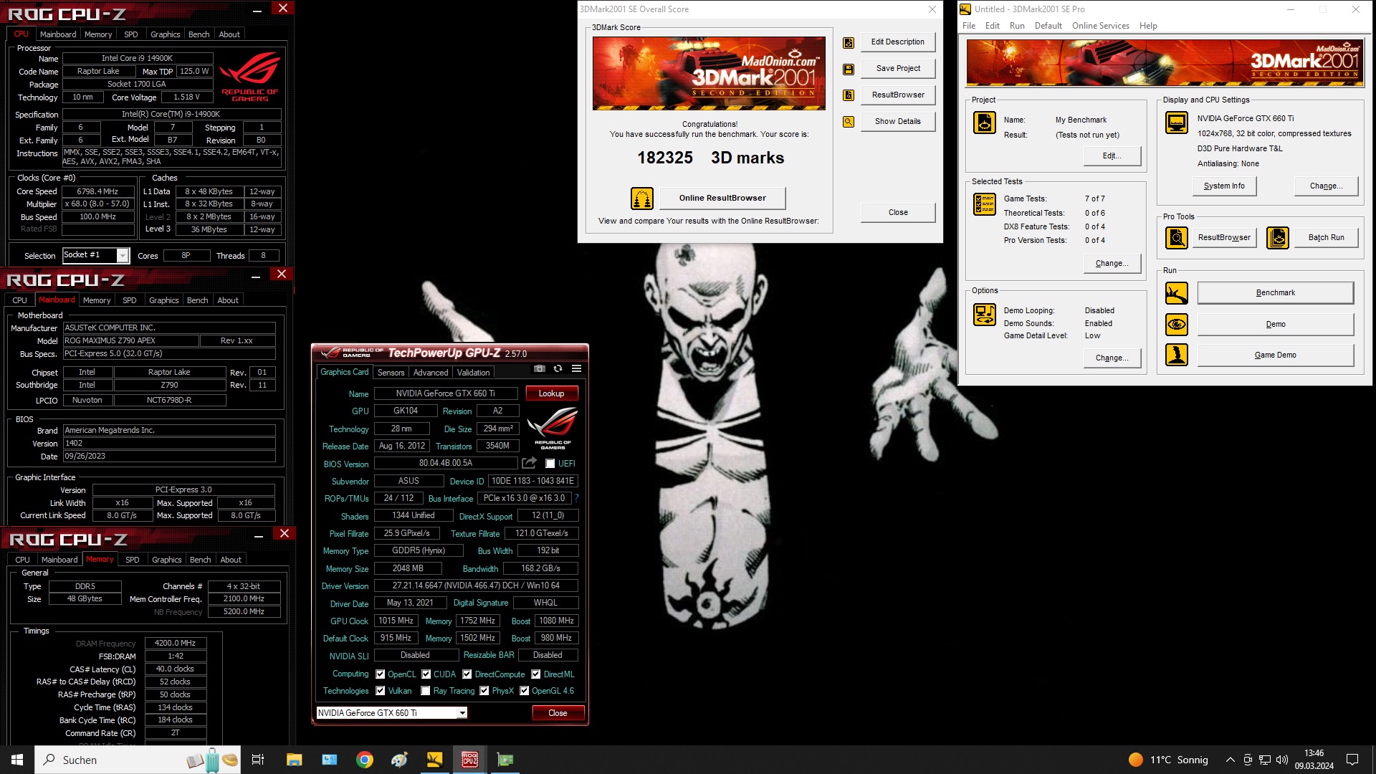Open SPD tab in Memory CPU-Z window
Viewport: 1376px width, 774px height.
133,560
